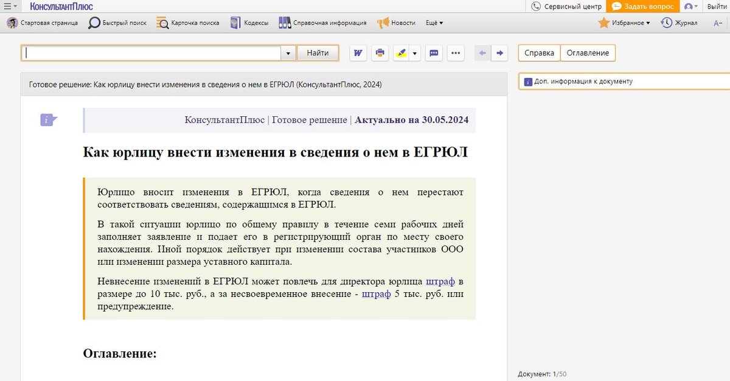This screenshot has height=381, width=730.
Task: Click the purple info flag beside document
Action: [x=49, y=120]
